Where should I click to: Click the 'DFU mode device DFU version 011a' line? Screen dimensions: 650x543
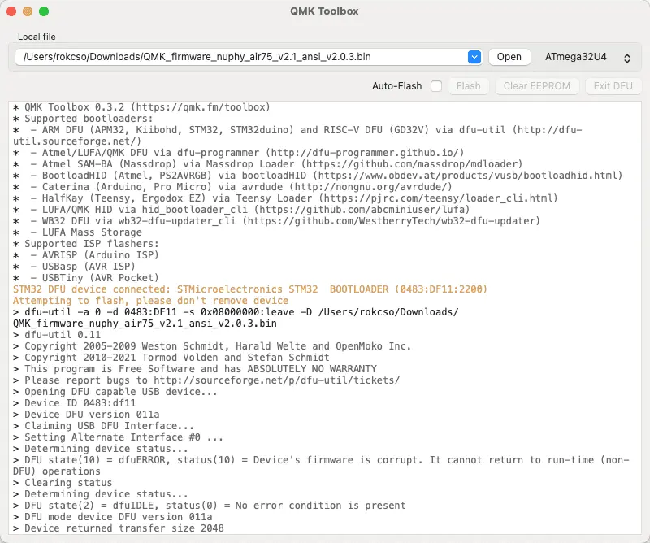(x=112, y=517)
